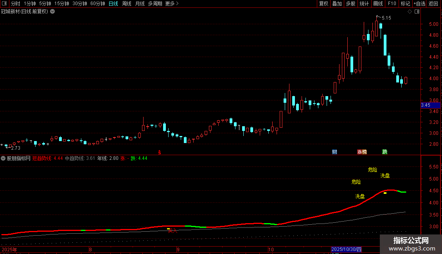Open the 统计 statistics tool
Screen dimensions: 442x254
364,4
